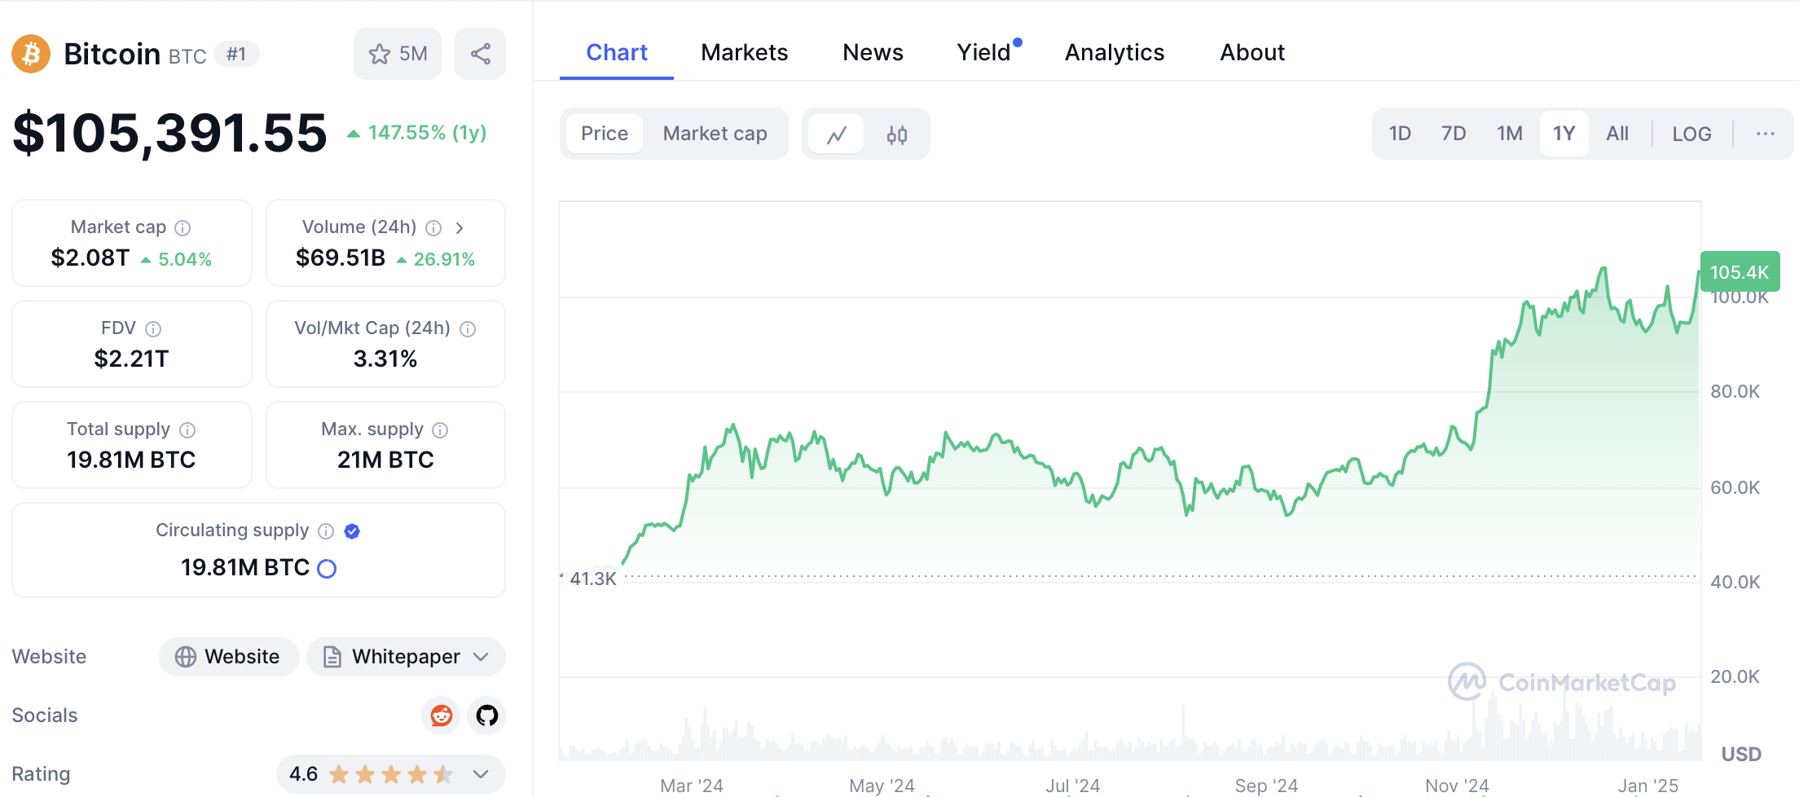The image size is (1799, 797).
Task: Toggle chart to Price view
Action: pyautogui.click(x=604, y=134)
